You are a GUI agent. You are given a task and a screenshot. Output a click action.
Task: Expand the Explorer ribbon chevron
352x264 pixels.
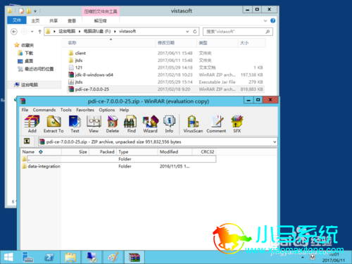coord(265,20)
